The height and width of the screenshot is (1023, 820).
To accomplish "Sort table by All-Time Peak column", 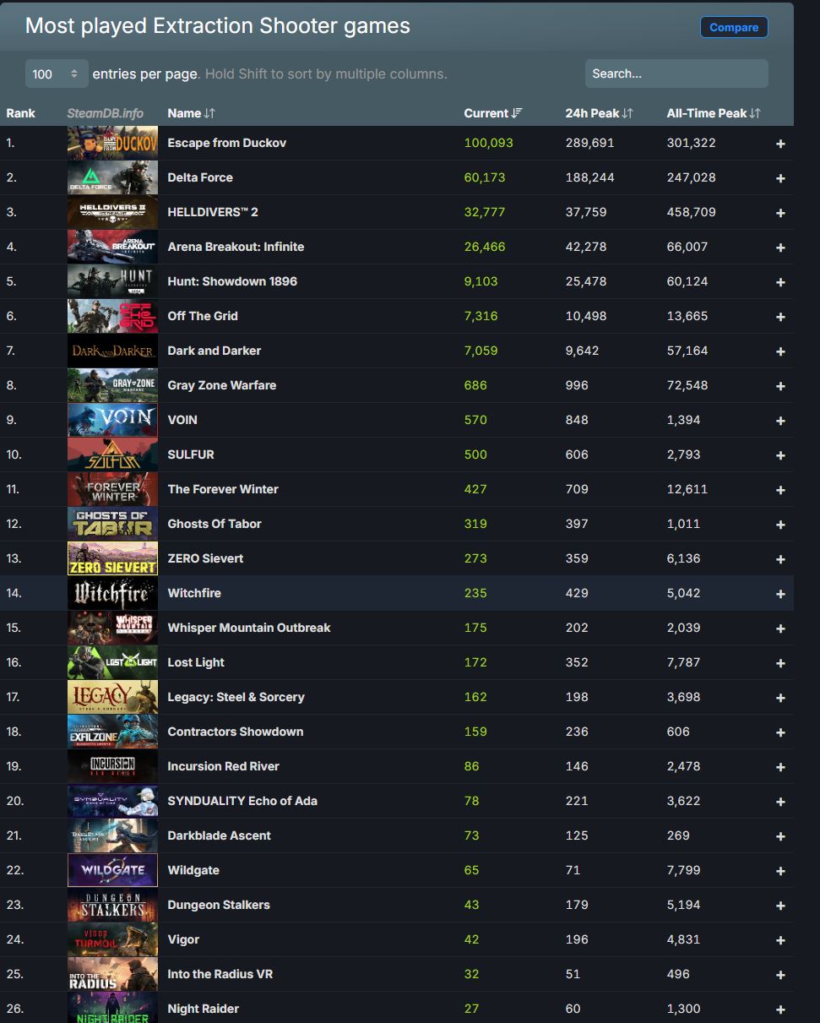I will (x=714, y=113).
